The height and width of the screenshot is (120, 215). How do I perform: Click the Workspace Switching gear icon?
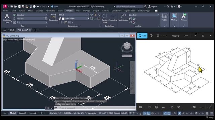(x=196, y=113)
